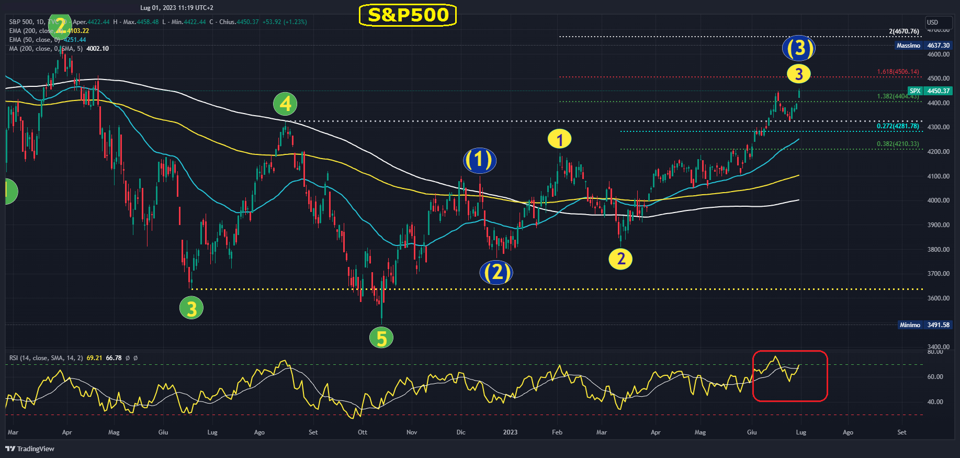Click the 4000.00 price axis label
Viewport: 960px width, 458px height.
click(x=939, y=200)
